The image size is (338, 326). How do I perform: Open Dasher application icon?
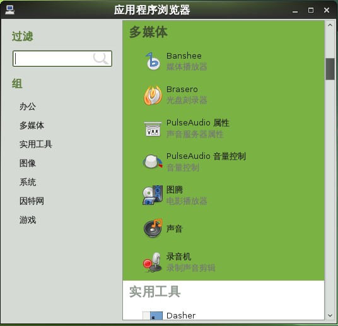pyautogui.click(x=153, y=316)
